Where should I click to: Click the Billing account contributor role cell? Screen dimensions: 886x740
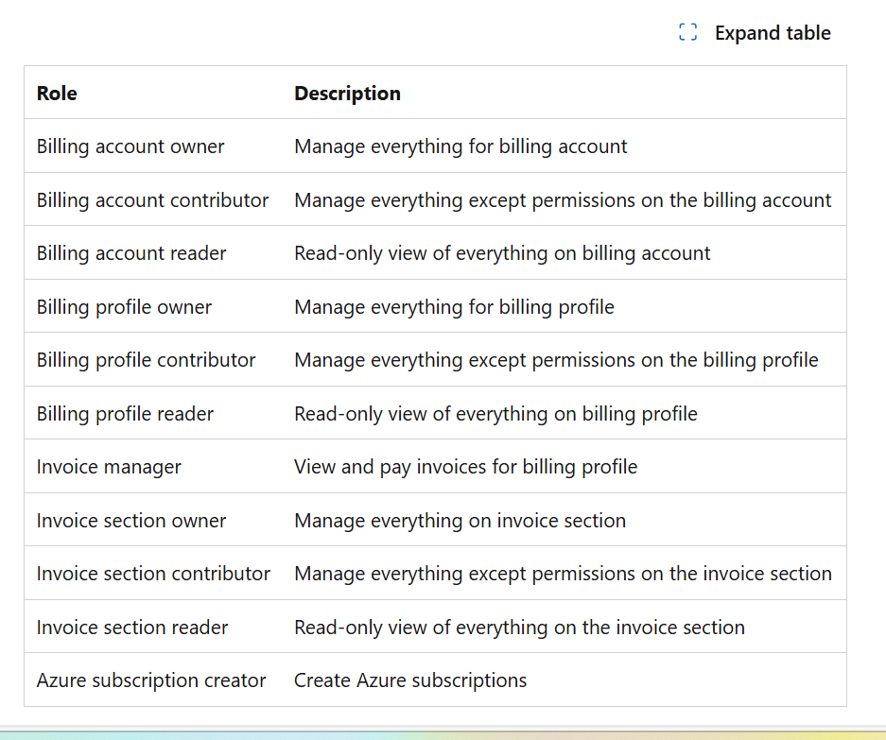152,200
